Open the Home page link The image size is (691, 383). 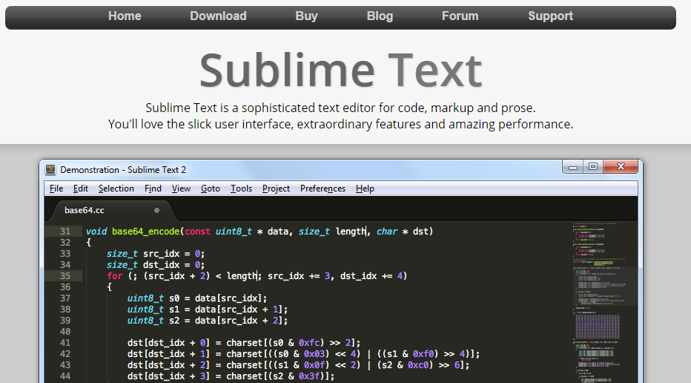pyautogui.click(x=125, y=16)
